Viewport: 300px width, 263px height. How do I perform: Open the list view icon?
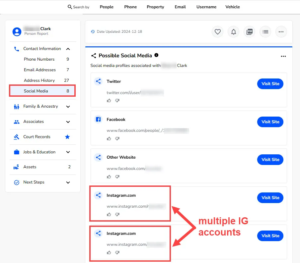[265, 32]
